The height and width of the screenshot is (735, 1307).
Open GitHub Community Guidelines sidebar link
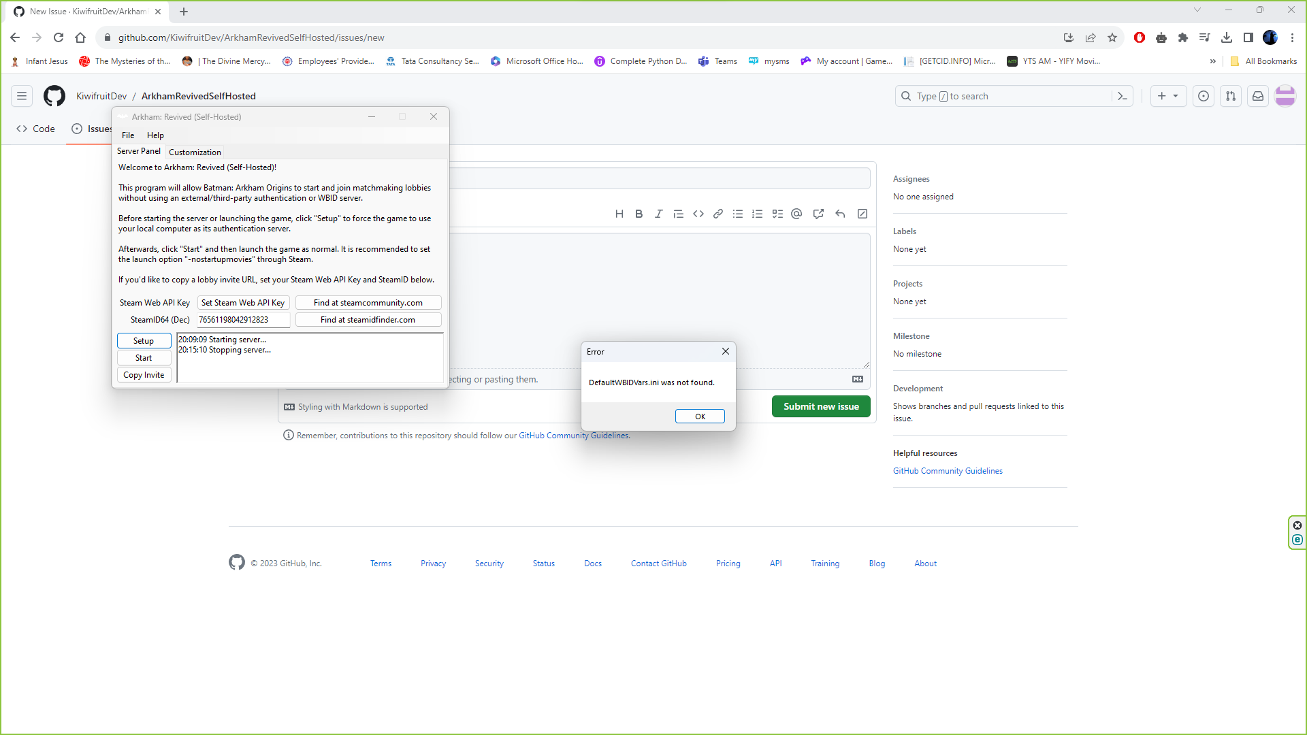pos(948,471)
